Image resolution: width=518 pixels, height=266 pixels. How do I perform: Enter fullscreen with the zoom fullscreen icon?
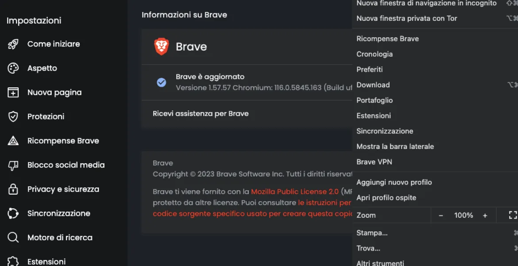513,215
